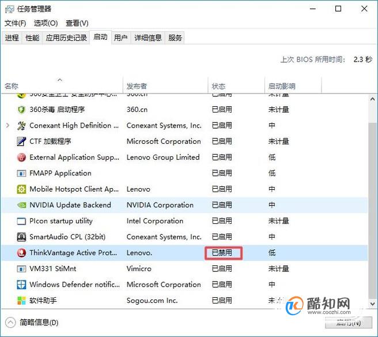378x337 pixels.
Task: Click the CTF 加载程序 pen icon
Action: pos(21,141)
